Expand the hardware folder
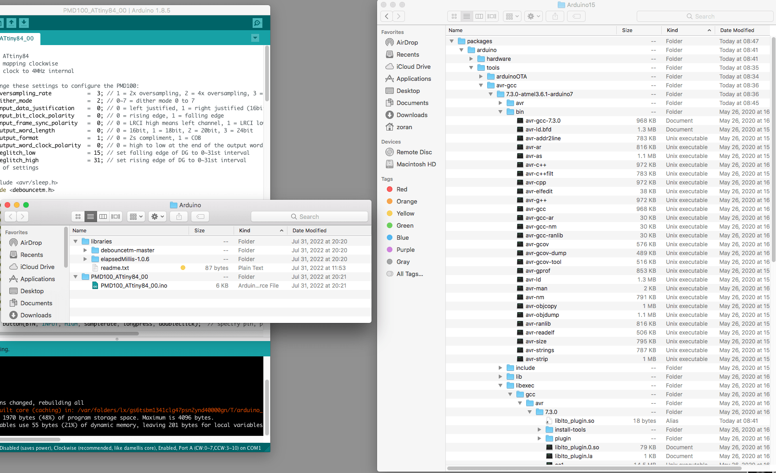Screen dimensions: 776x473 pyautogui.click(x=471, y=59)
